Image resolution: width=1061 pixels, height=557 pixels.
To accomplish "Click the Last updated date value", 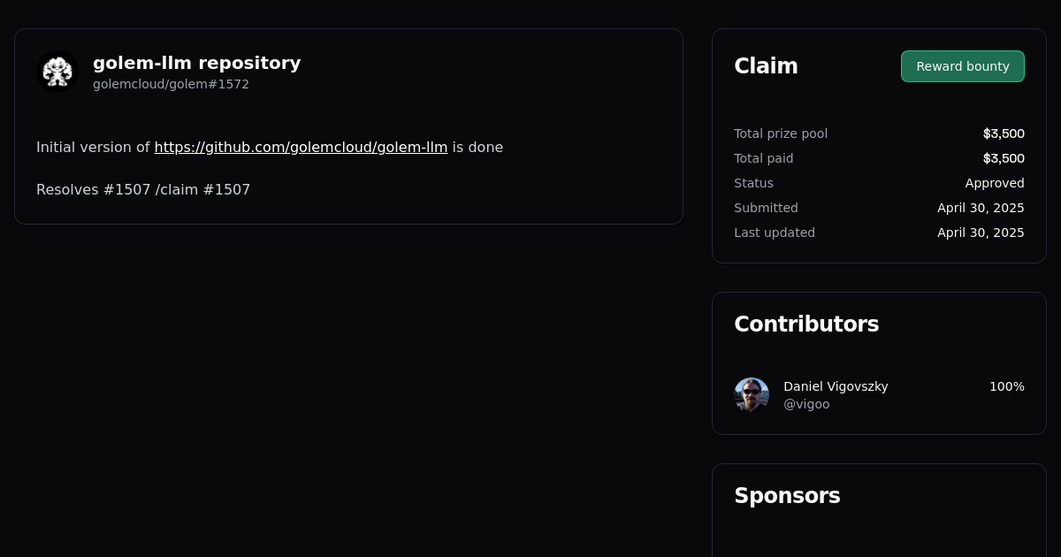I will point(981,233).
